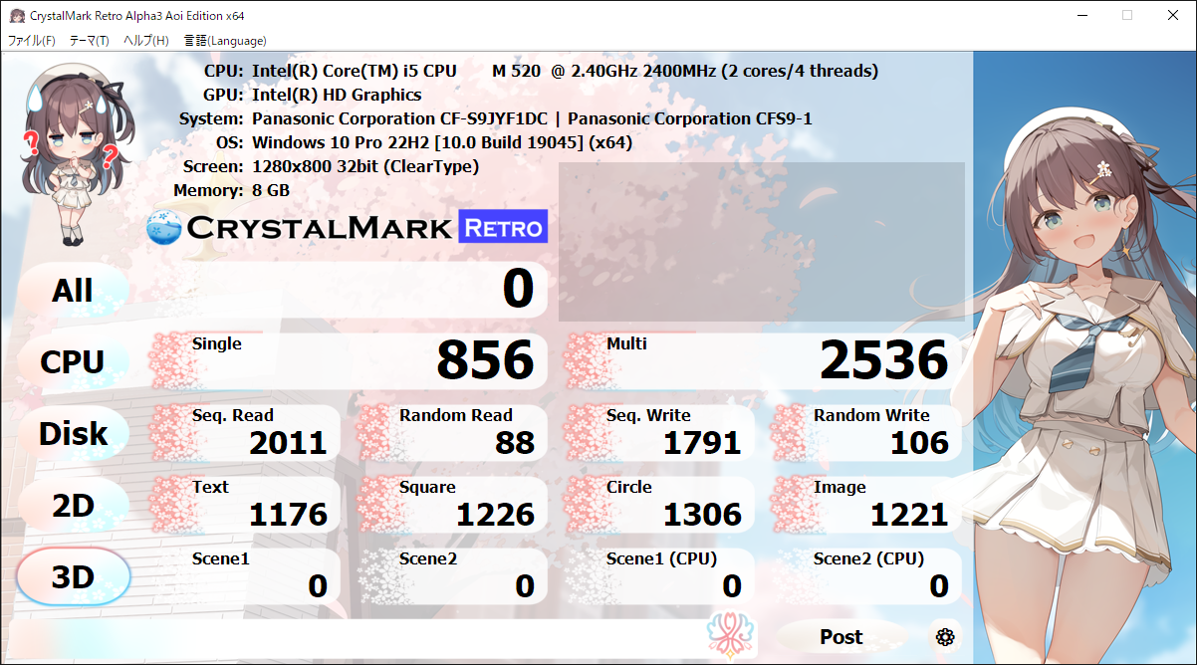This screenshot has width=1197, height=665.
Task: Click the pink flower emblem icon
Action: click(730, 635)
